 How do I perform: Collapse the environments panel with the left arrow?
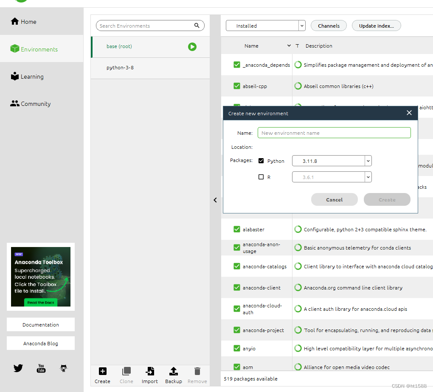click(215, 200)
